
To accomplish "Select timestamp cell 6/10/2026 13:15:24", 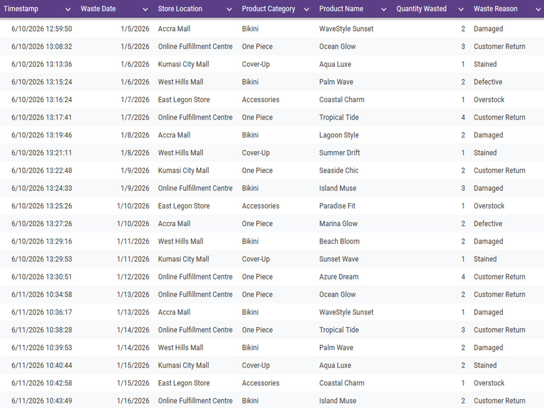I will point(42,82).
